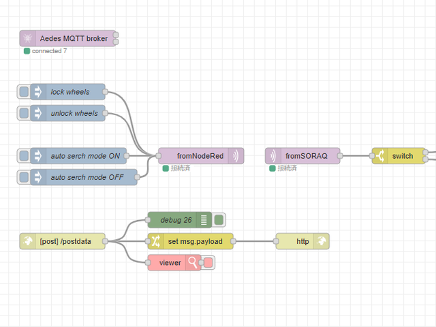Select the auto serch mode OFF node label

point(87,177)
